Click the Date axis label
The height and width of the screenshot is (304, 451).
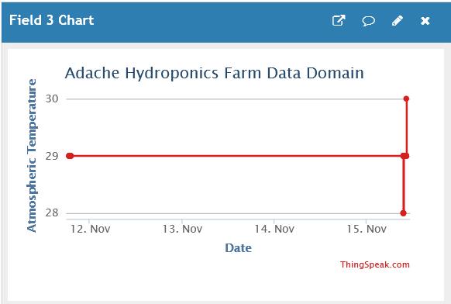tap(238, 248)
